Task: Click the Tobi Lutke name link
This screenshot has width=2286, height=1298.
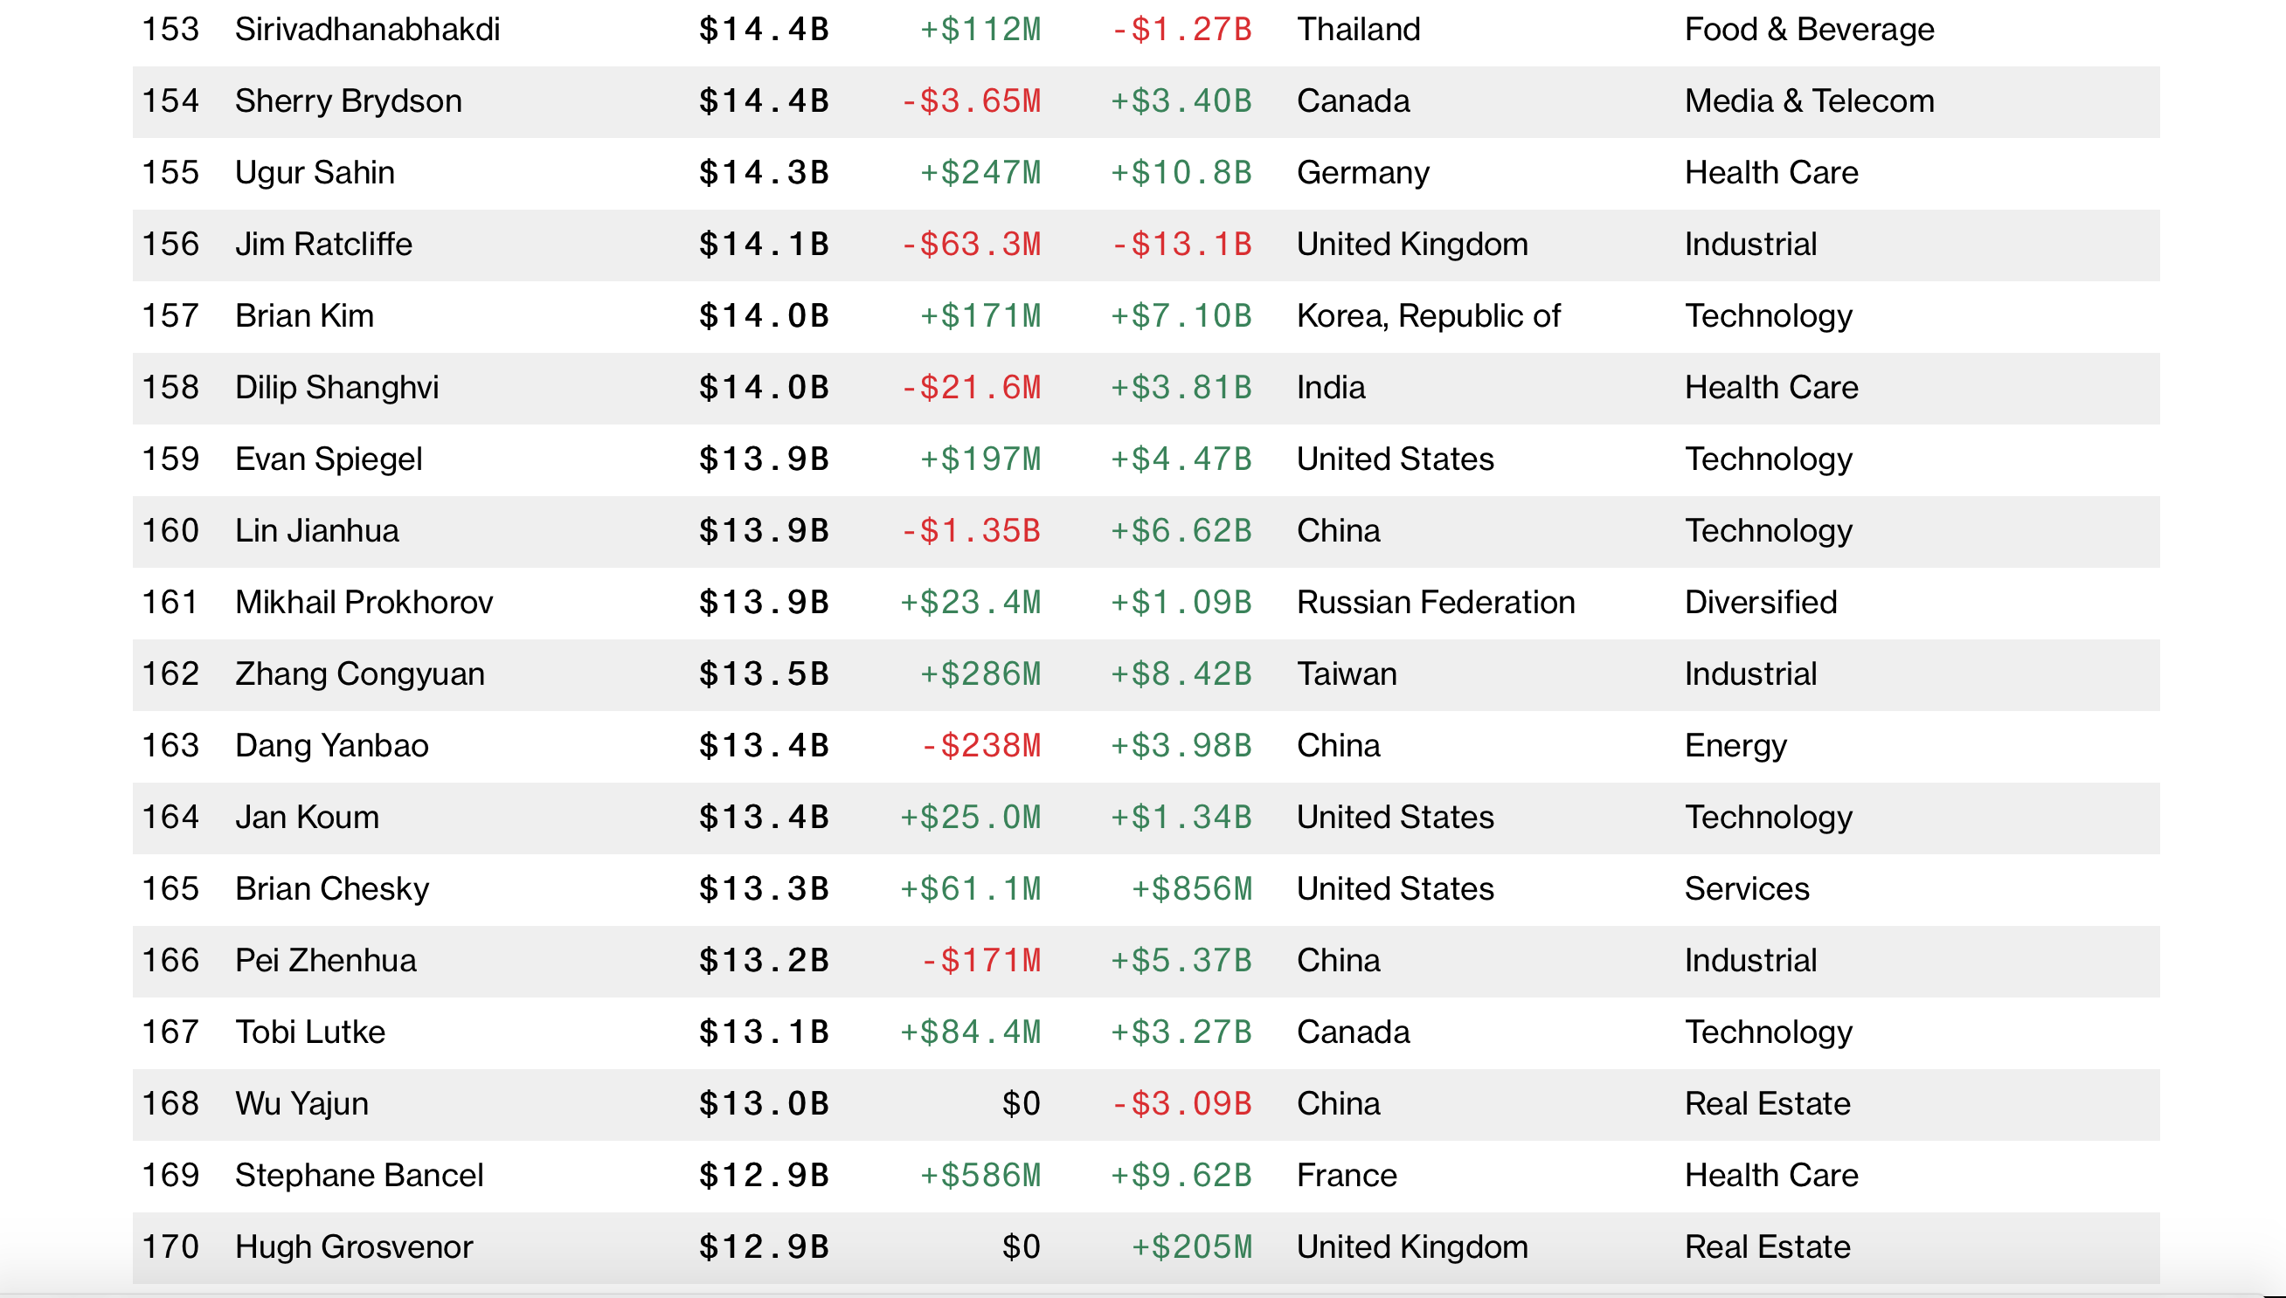Action: [309, 1032]
